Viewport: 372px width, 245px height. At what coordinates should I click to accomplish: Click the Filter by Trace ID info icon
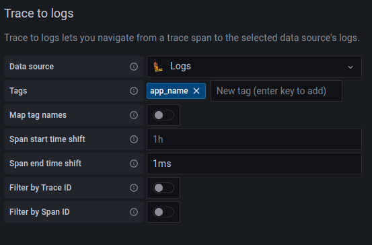(134, 188)
